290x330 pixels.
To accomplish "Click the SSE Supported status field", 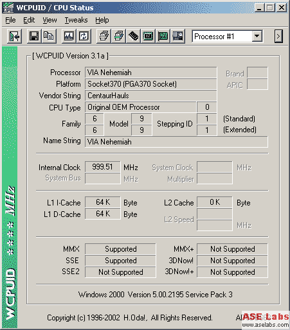I will coord(120,261).
